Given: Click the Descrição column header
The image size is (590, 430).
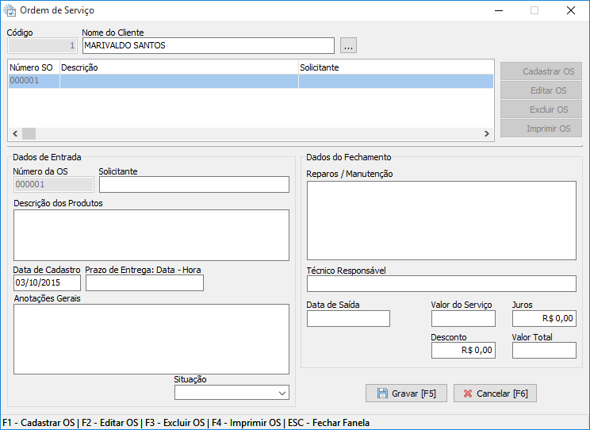Looking at the screenshot, I should pos(178,68).
